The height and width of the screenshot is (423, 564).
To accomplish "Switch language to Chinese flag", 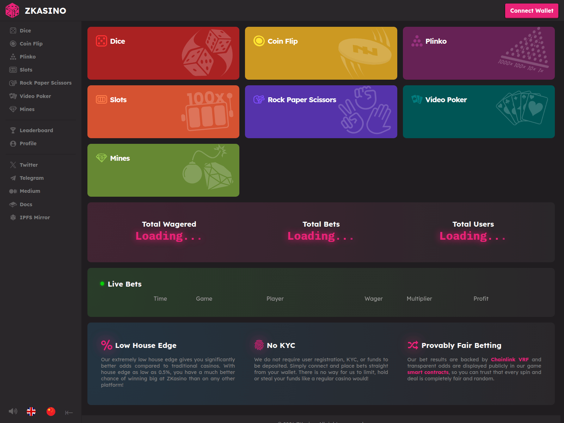I will [51, 411].
